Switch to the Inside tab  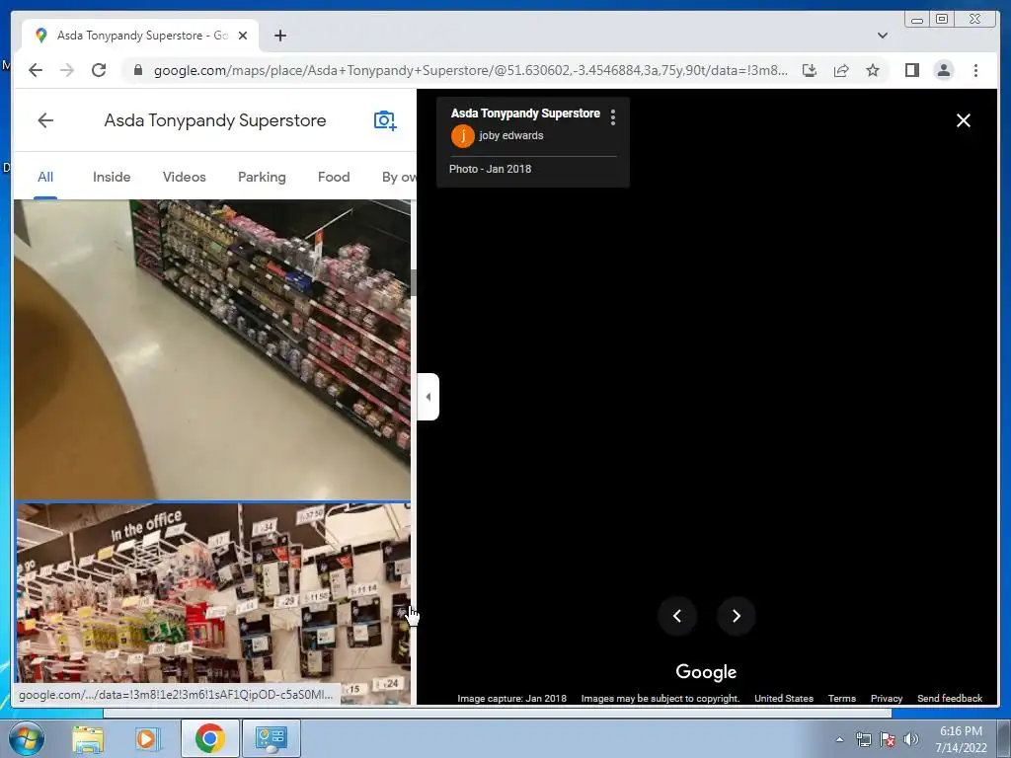tap(112, 178)
